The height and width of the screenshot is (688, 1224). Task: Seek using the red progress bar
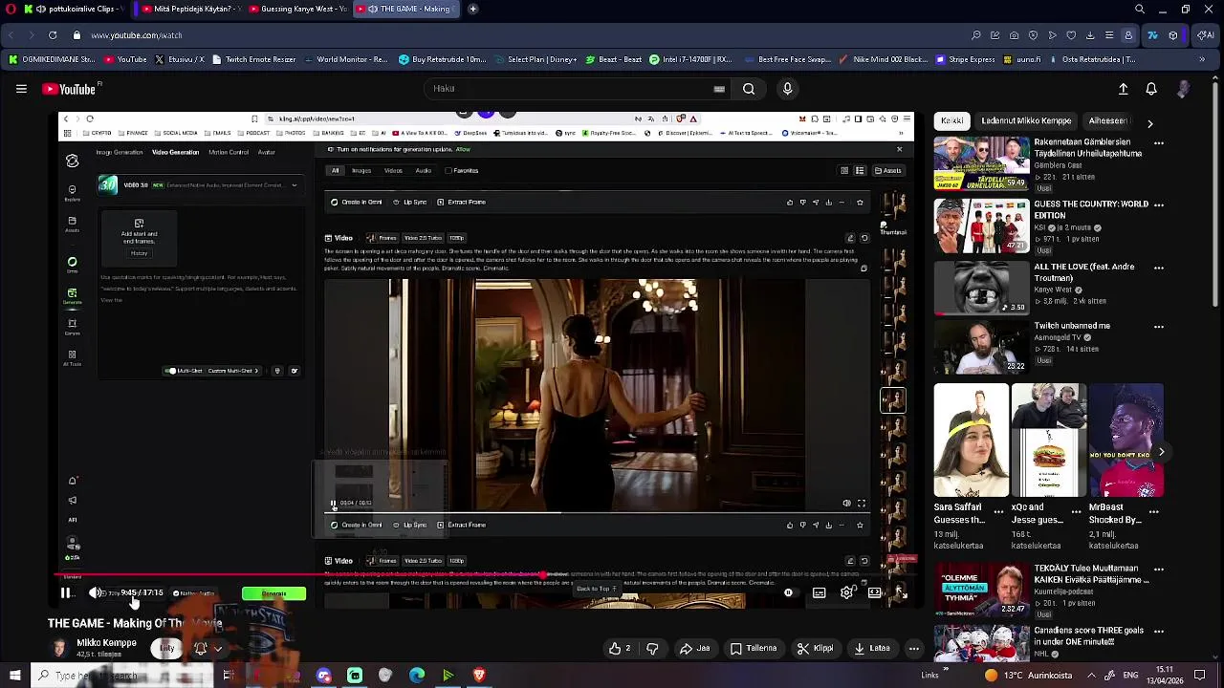pos(484,575)
